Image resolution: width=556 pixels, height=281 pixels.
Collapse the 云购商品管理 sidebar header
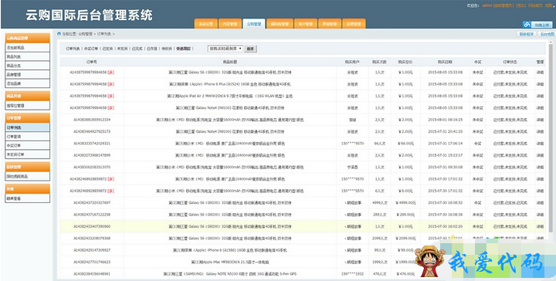[28, 38]
